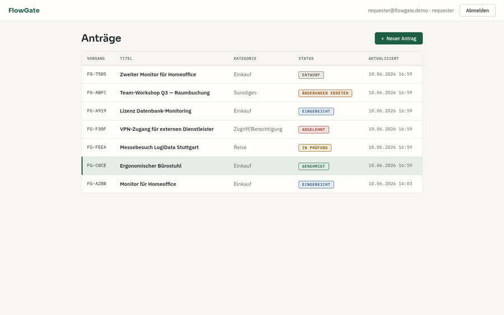The image size is (504, 315).
Task: Click the In Prüfung status badge
Action: click(315, 148)
